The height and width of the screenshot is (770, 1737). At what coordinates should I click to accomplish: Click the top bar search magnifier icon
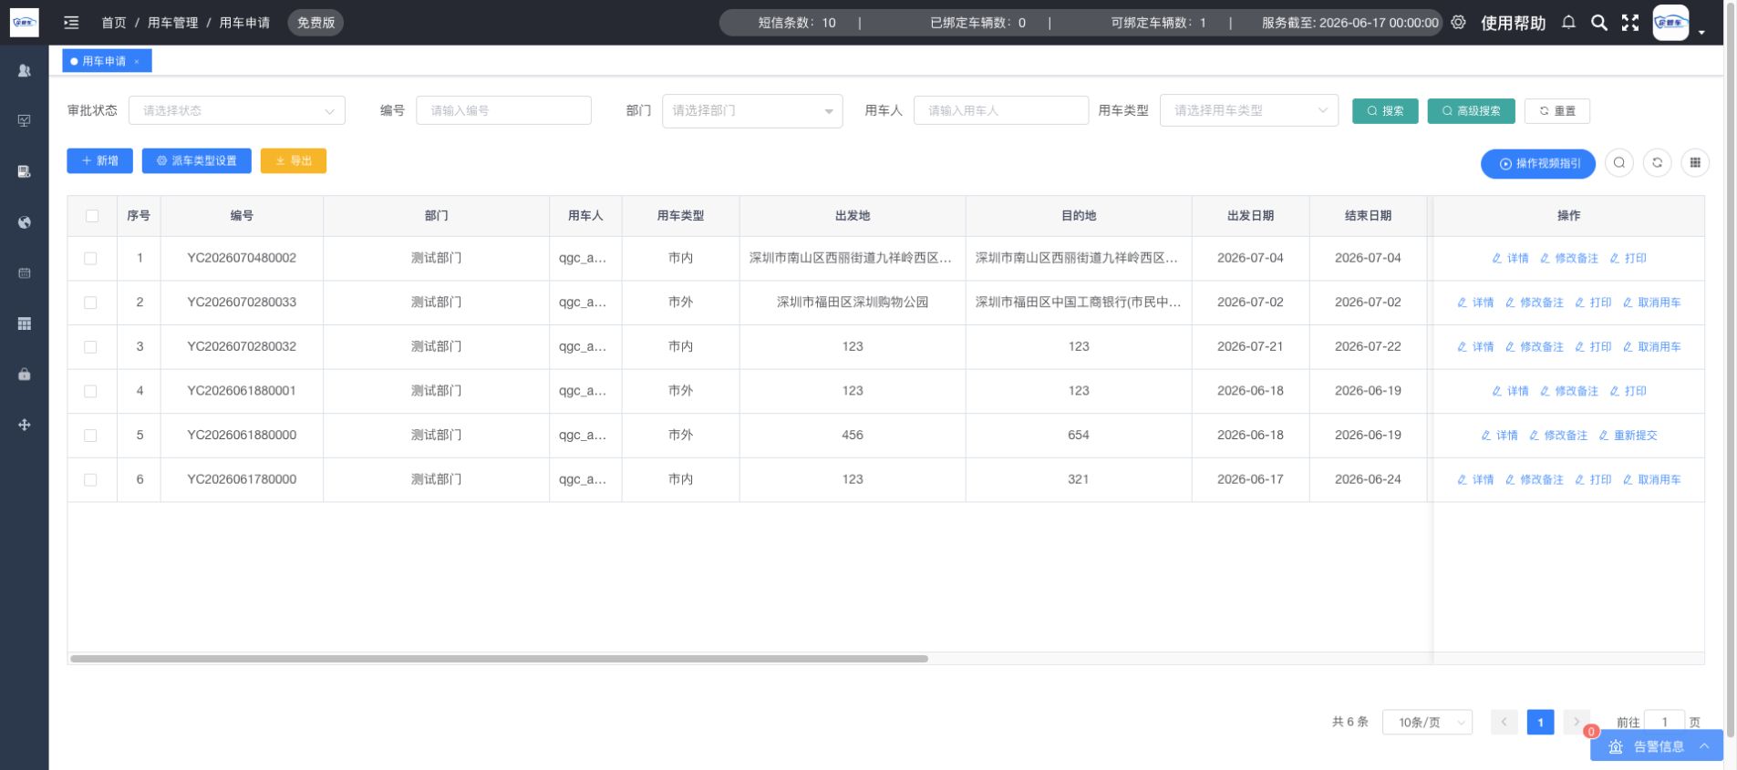(x=1599, y=23)
